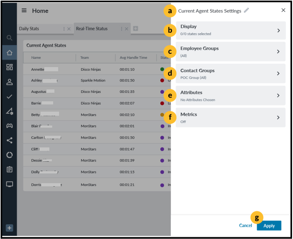
Task: Close the settings panel with X
Action: [x=283, y=10]
